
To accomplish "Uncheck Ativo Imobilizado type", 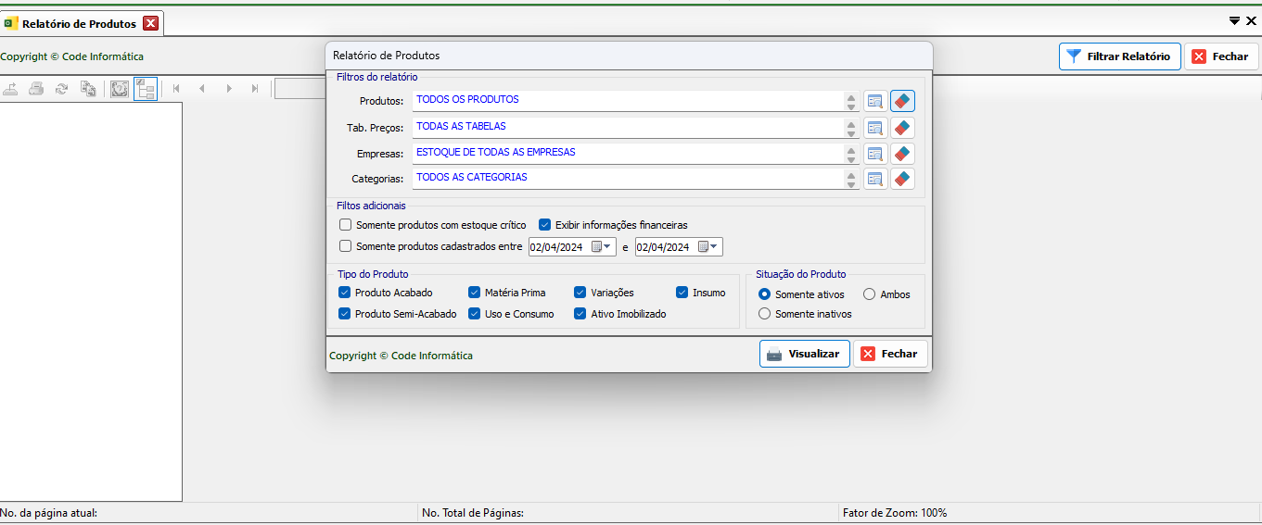I will 580,314.
